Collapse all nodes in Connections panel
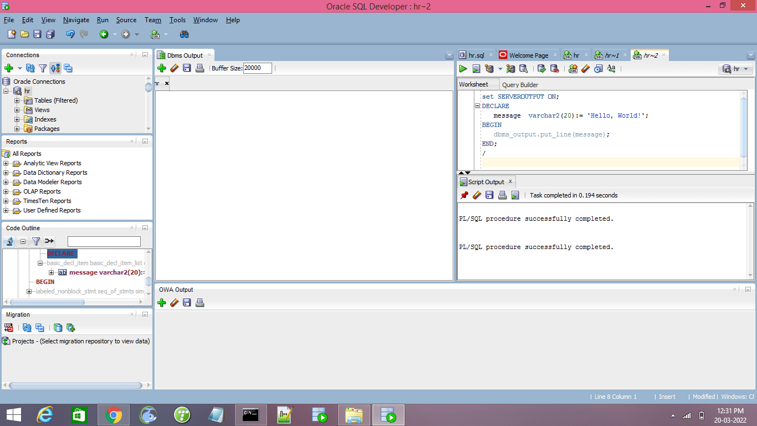The width and height of the screenshot is (757, 426). point(68,68)
